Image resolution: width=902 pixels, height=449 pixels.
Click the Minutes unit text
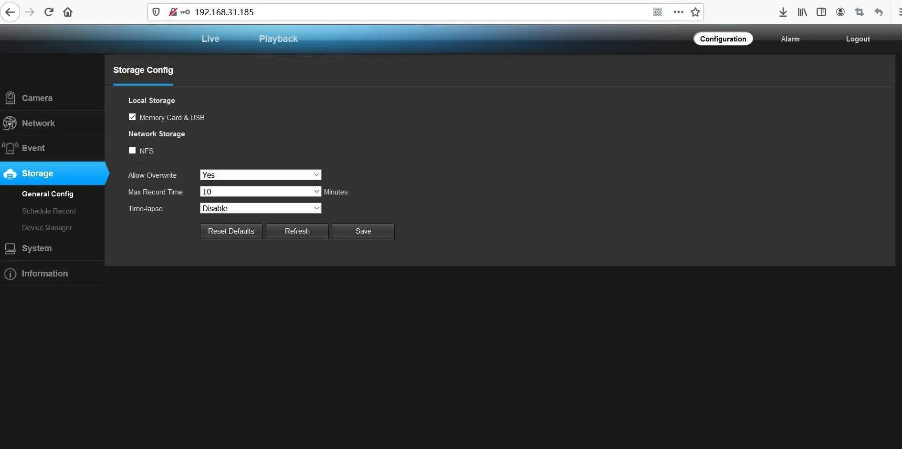(x=336, y=192)
